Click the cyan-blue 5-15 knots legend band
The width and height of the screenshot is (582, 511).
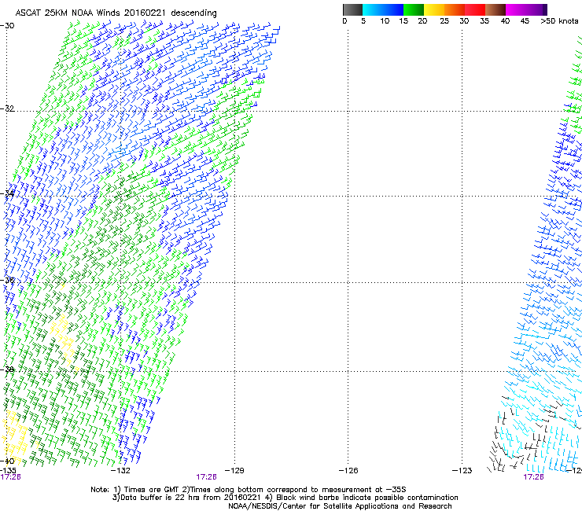click(383, 9)
